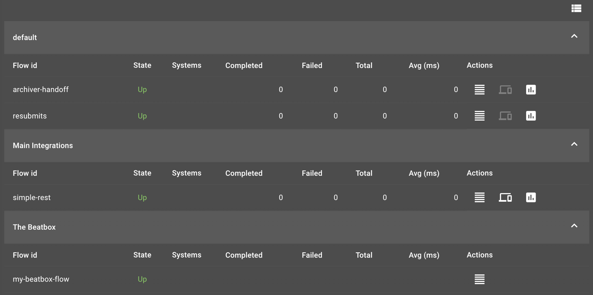Select the Failed count for archiver-handoff
The width and height of the screenshot is (593, 295).
click(x=336, y=89)
